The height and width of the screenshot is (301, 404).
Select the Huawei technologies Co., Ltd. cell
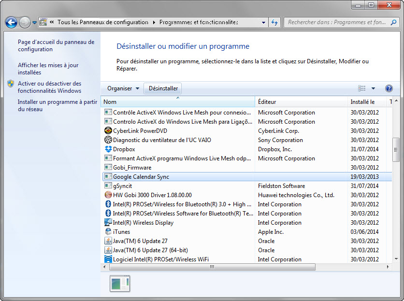coord(296,195)
